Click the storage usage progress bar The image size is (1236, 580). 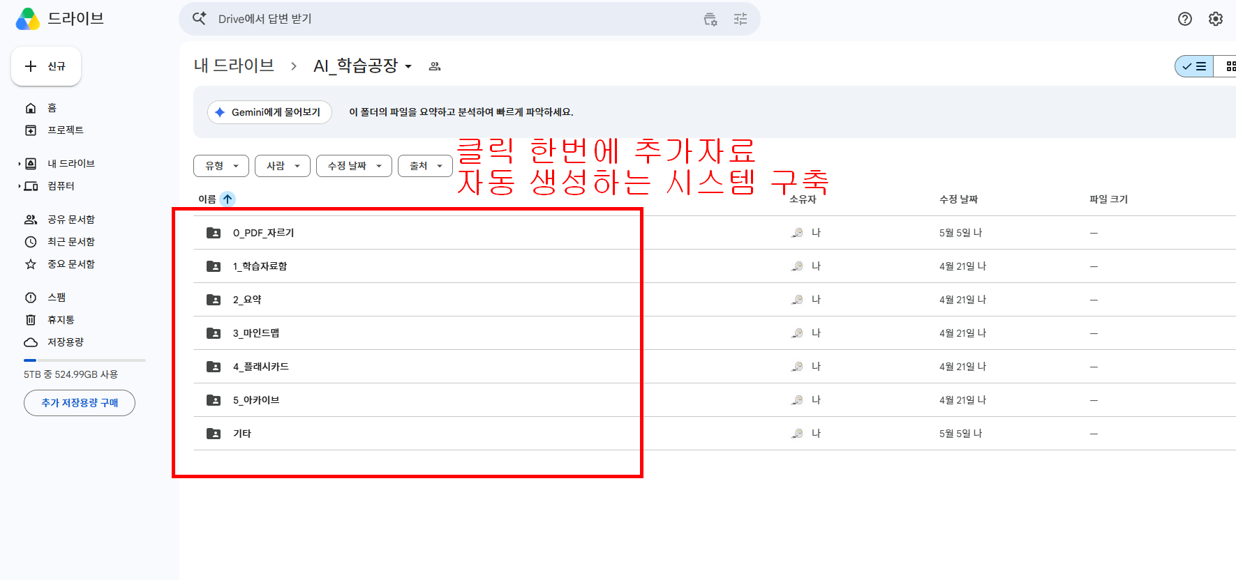point(84,360)
